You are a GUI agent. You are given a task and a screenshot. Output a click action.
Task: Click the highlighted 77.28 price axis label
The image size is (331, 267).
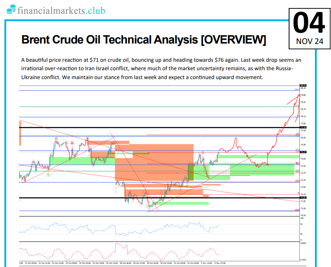click(303, 128)
